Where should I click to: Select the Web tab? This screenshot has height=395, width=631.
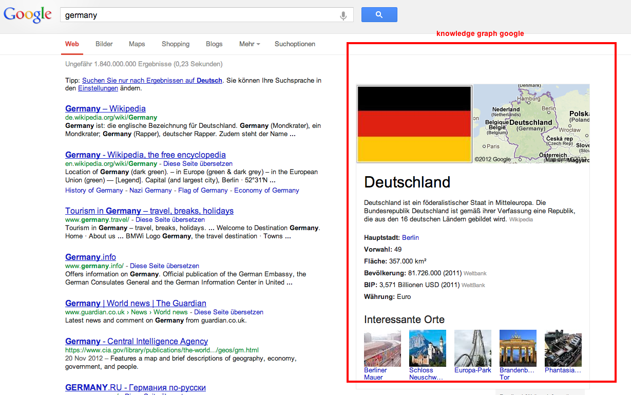(72, 44)
